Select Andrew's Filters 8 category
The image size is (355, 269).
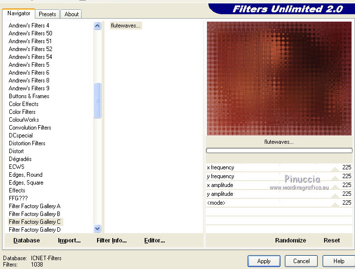click(x=29, y=81)
